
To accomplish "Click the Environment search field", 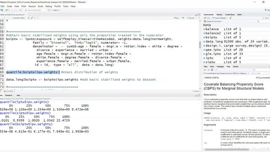I will (263, 22).
